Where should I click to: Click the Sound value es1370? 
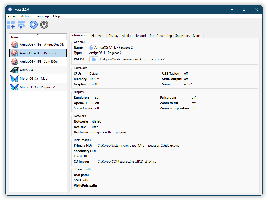189,84
